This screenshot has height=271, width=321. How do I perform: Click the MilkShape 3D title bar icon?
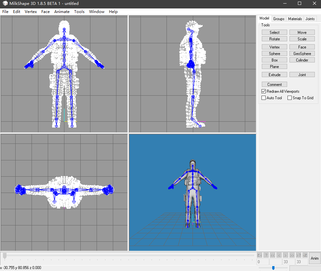point(5,4)
